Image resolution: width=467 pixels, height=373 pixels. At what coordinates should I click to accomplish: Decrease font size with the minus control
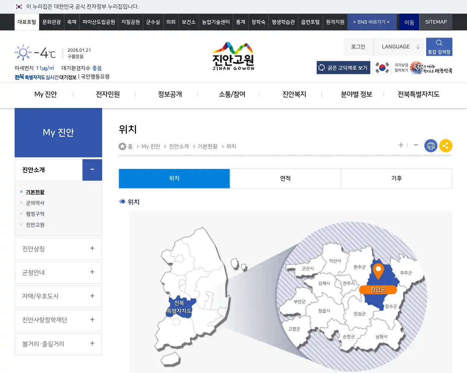click(416, 145)
